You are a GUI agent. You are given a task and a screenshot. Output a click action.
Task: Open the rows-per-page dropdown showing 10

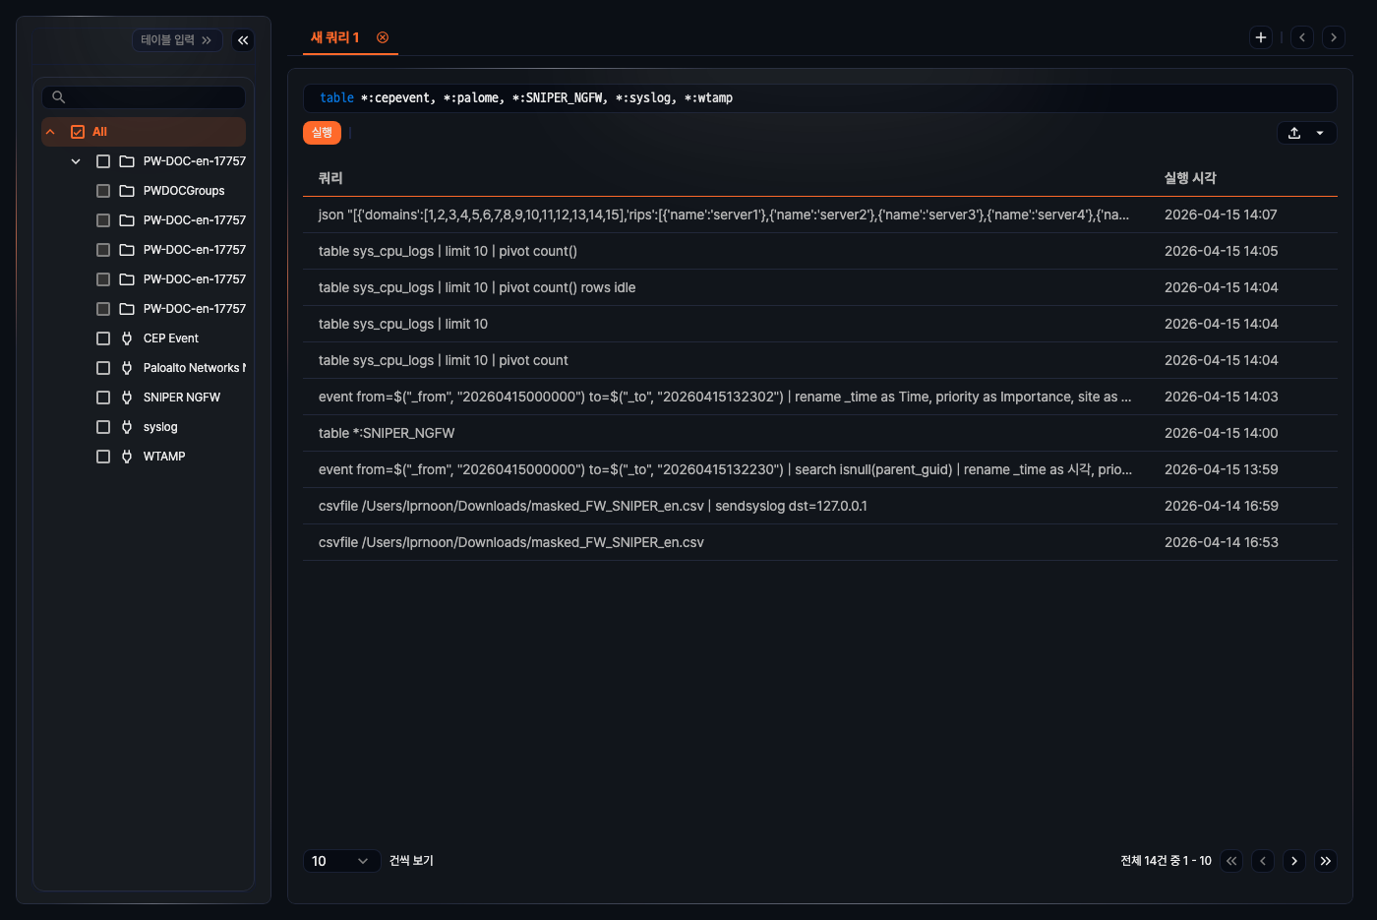(340, 861)
